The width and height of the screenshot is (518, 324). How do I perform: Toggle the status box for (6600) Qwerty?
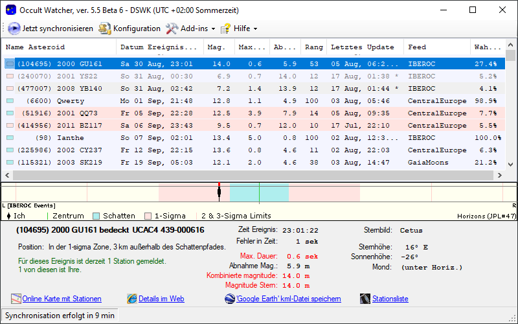[x=10, y=101]
